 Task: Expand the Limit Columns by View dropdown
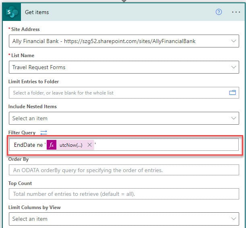234,219
